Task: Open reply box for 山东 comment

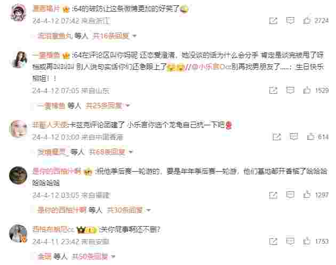Action: point(290,90)
